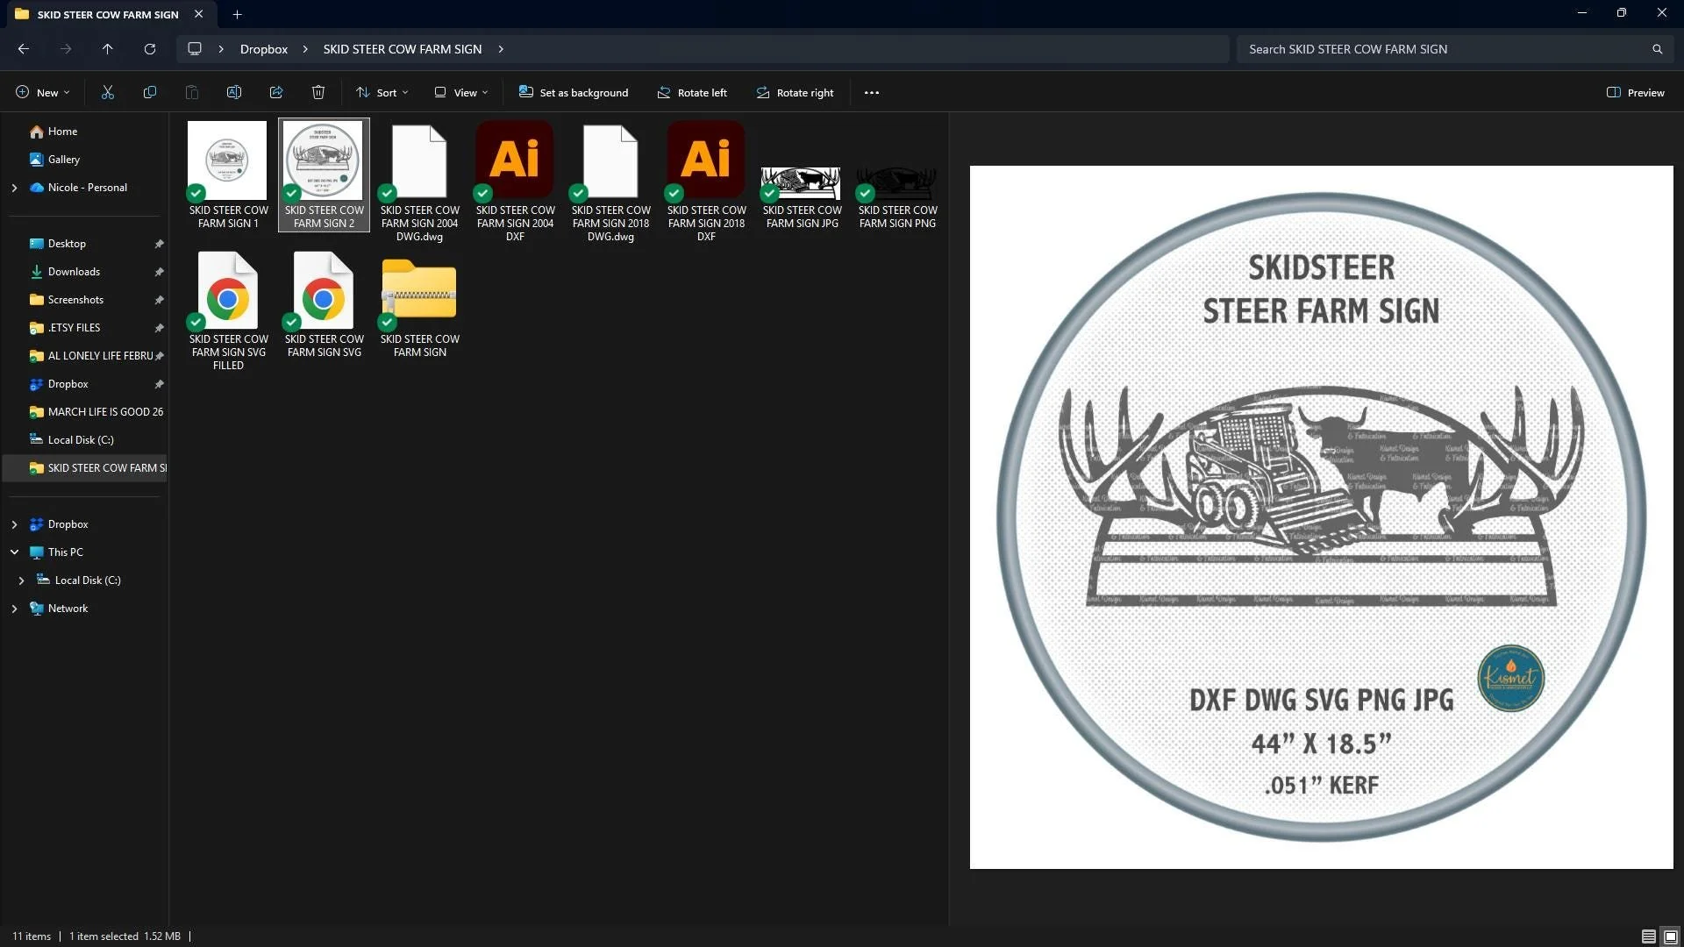Click the Share icon
The width and height of the screenshot is (1684, 947).
pos(276,92)
